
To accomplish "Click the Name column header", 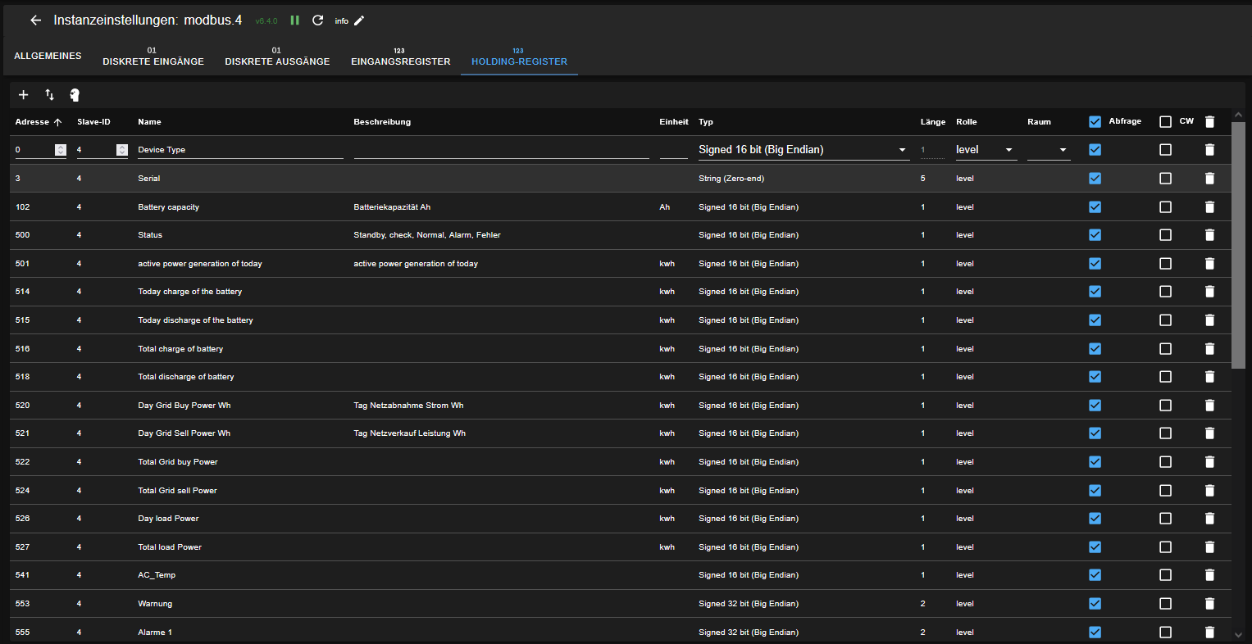I will click(x=149, y=122).
